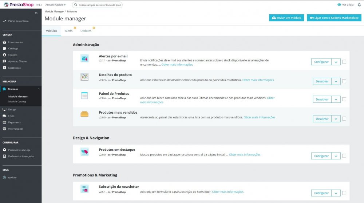
Task: Click the Alertas por e-mail module icon
Action: (84, 58)
